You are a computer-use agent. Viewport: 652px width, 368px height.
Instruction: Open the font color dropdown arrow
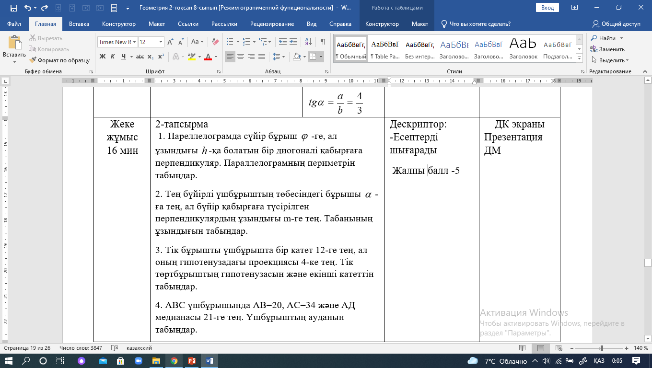coord(215,57)
